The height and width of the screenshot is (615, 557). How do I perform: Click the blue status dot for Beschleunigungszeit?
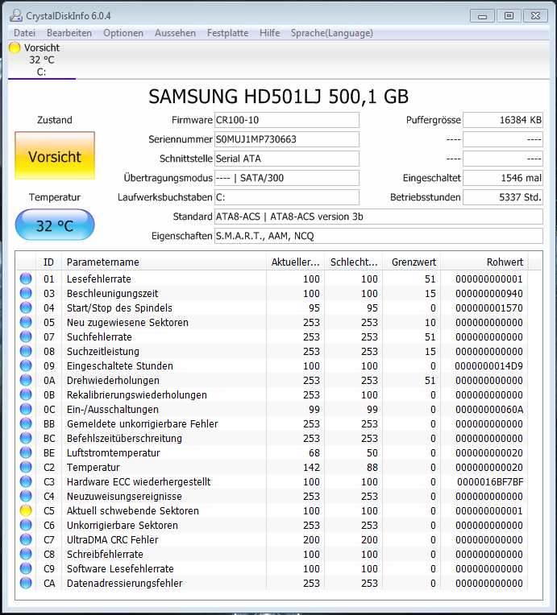pos(26,293)
